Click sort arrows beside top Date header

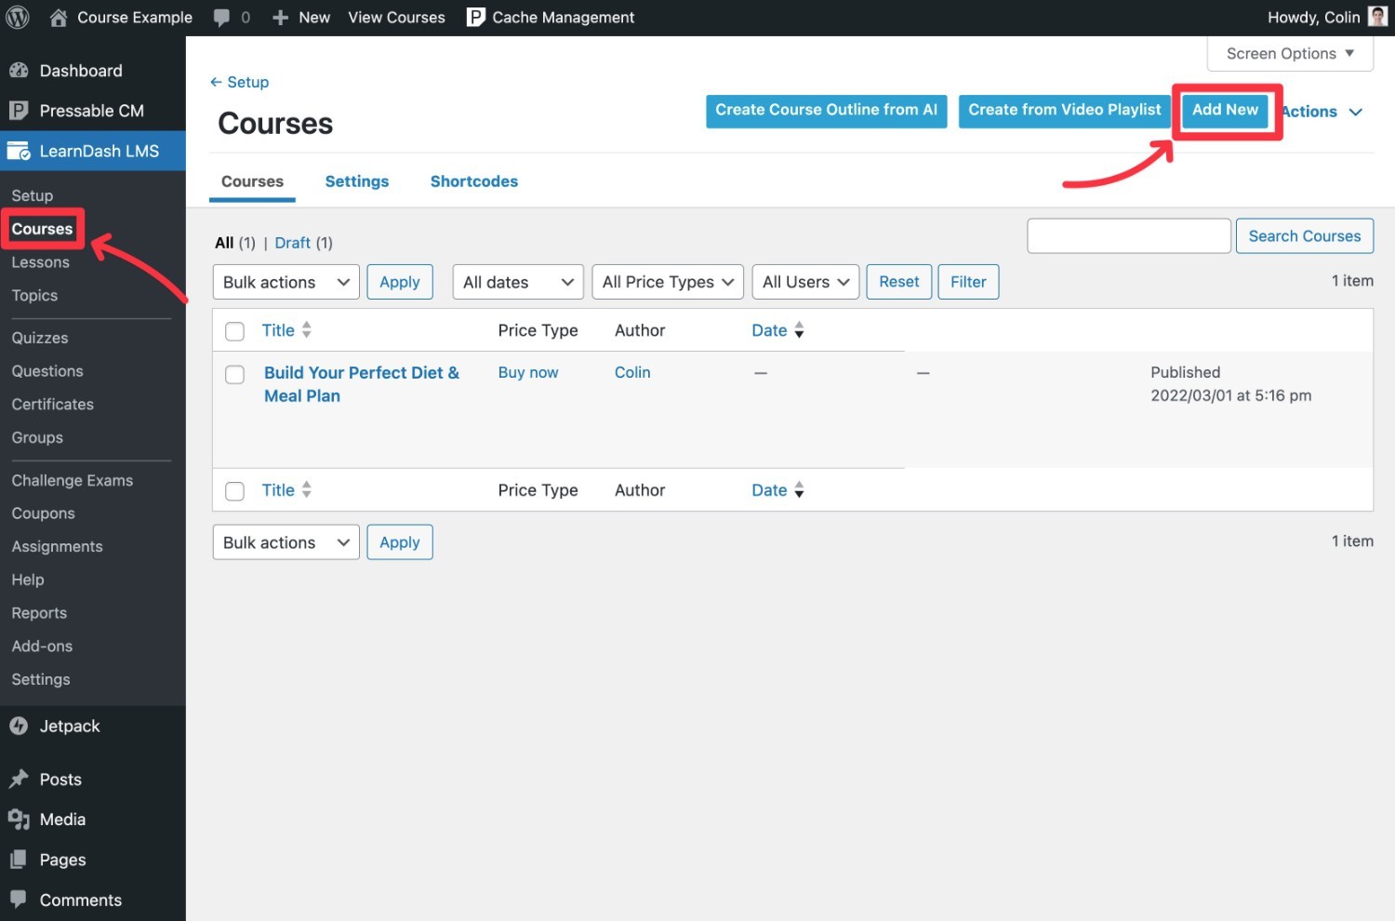coord(799,330)
